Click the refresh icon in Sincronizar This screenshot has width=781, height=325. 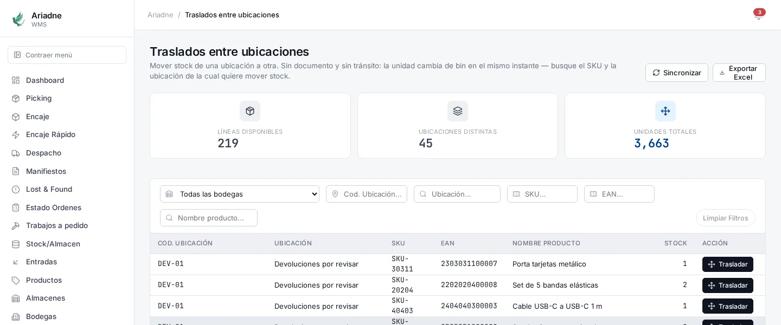pyautogui.click(x=656, y=73)
